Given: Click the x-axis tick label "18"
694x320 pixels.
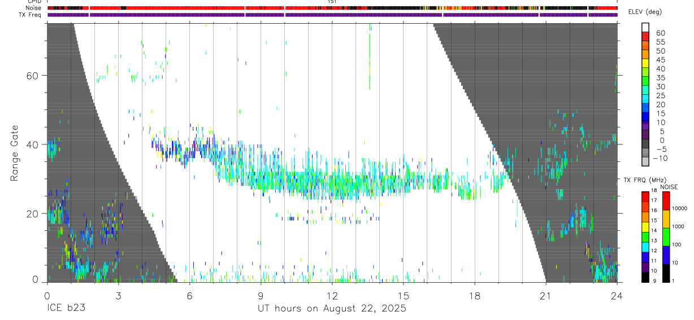Looking at the screenshot, I should 474,295.
